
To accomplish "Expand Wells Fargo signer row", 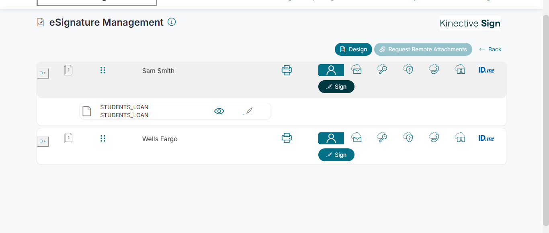I will [x=43, y=142].
